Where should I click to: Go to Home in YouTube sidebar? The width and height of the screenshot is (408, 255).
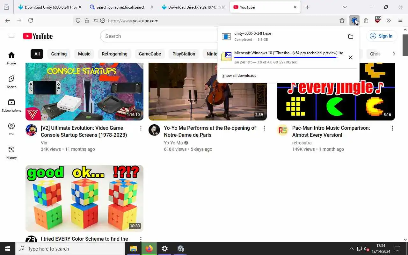pos(11,58)
